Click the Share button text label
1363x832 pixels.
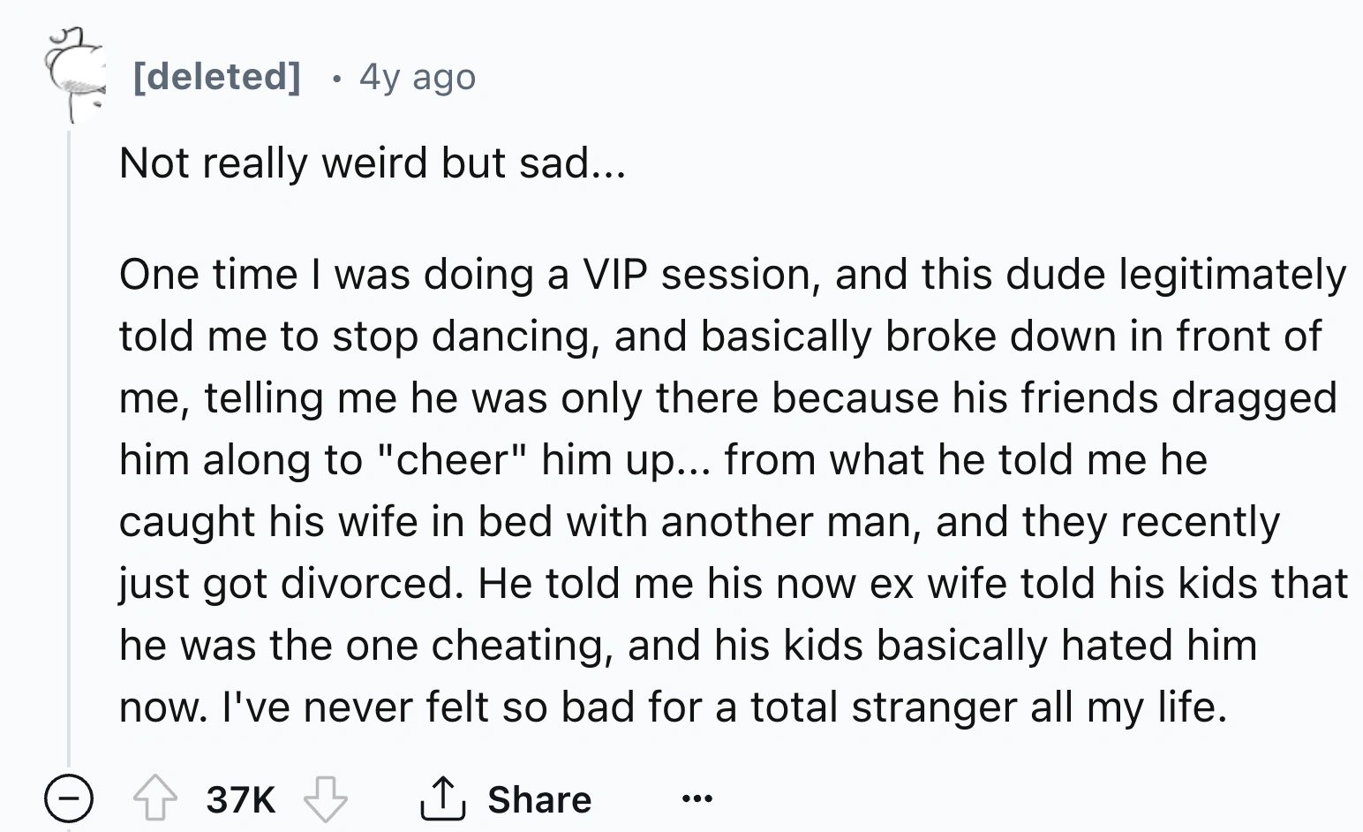pyautogui.click(x=537, y=798)
